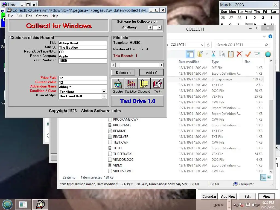Refresh the COLLECT1 folder view

[208, 45]
